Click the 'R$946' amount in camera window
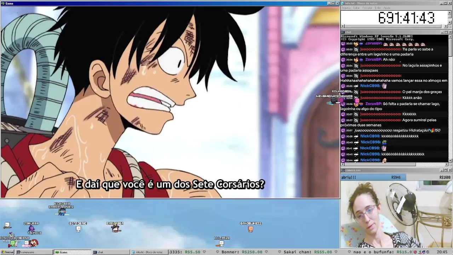 click(396, 177)
